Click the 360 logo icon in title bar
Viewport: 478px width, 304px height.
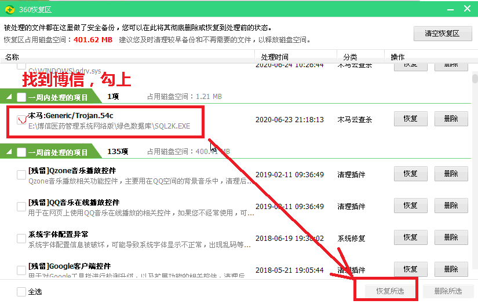pyautogui.click(x=10, y=10)
